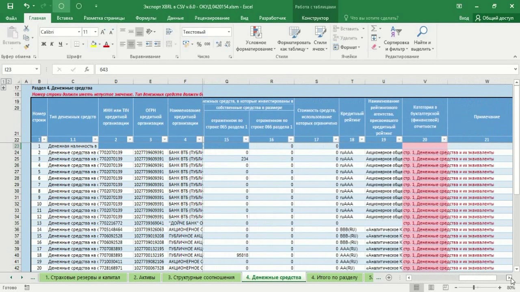Open sheet tab 2. Активы
Viewport: 520px width, 292px height.
pyautogui.click(x=144, y=277)
